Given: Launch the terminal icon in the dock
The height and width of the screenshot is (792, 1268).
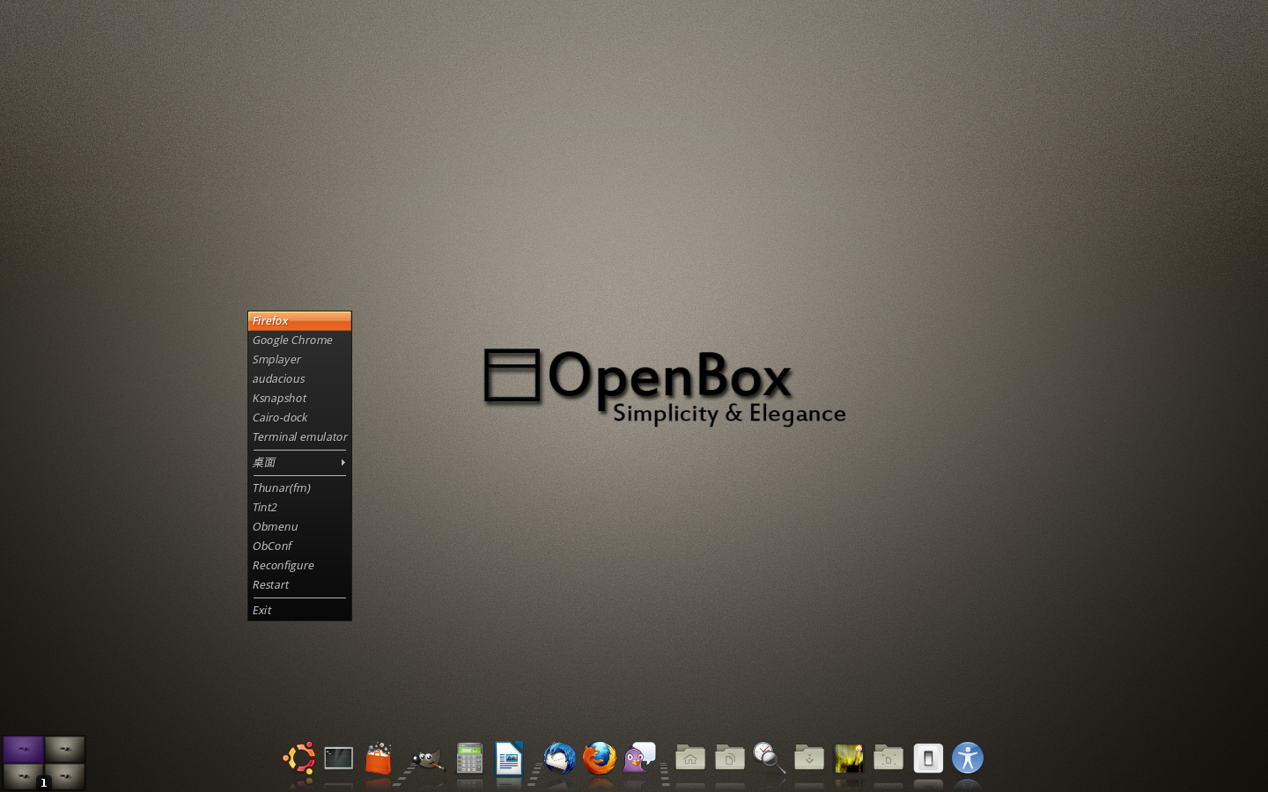Looking at the screenshot, I should pyautogui.click(x=339, y=758).
